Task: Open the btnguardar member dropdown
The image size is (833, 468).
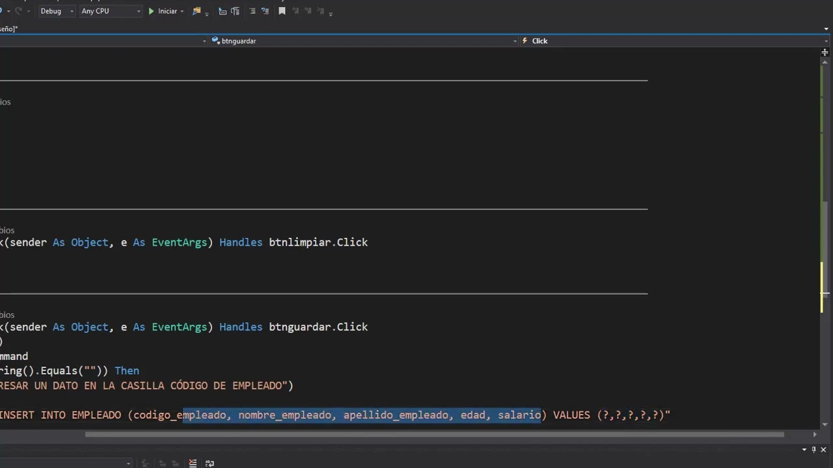Action: [363, 41]
